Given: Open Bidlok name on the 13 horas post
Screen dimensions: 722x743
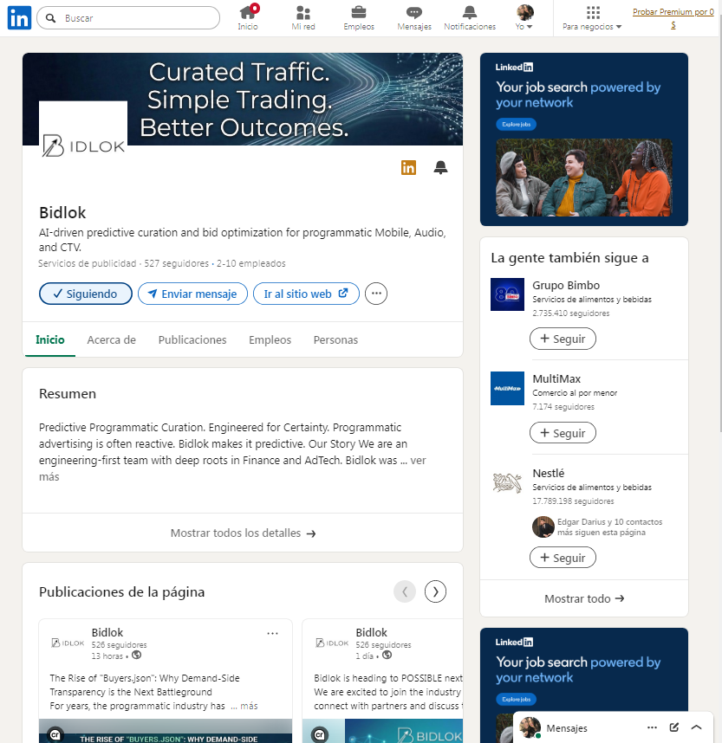Looking at the screenshot, I should pyautogui.click(x=107, y=633).
